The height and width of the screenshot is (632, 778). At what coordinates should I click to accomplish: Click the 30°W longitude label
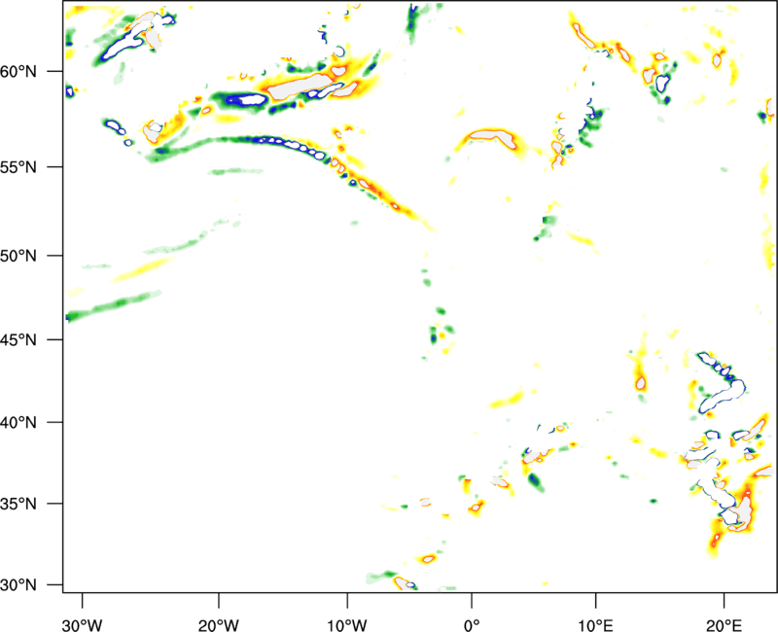click(82, 625)
